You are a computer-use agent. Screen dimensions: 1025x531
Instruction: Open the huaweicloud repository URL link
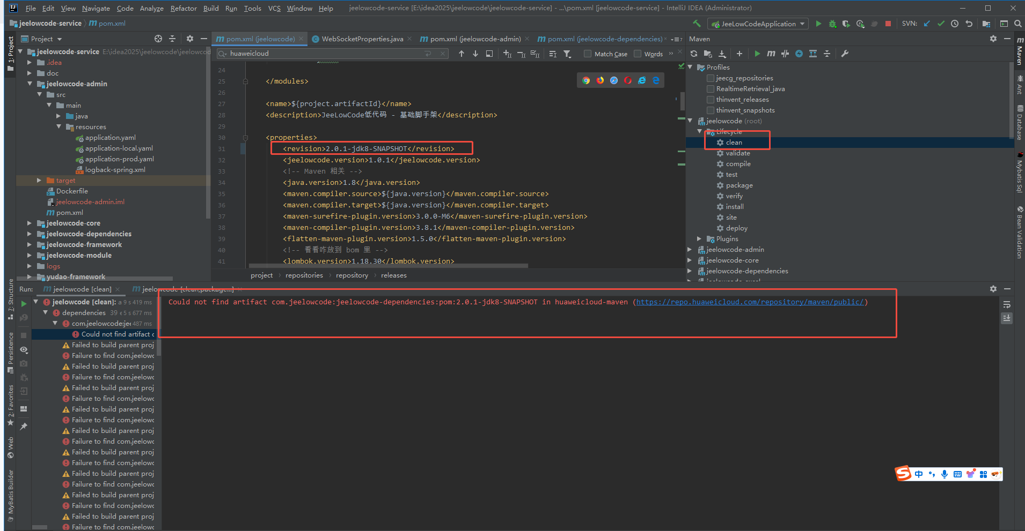coord(750,302)
